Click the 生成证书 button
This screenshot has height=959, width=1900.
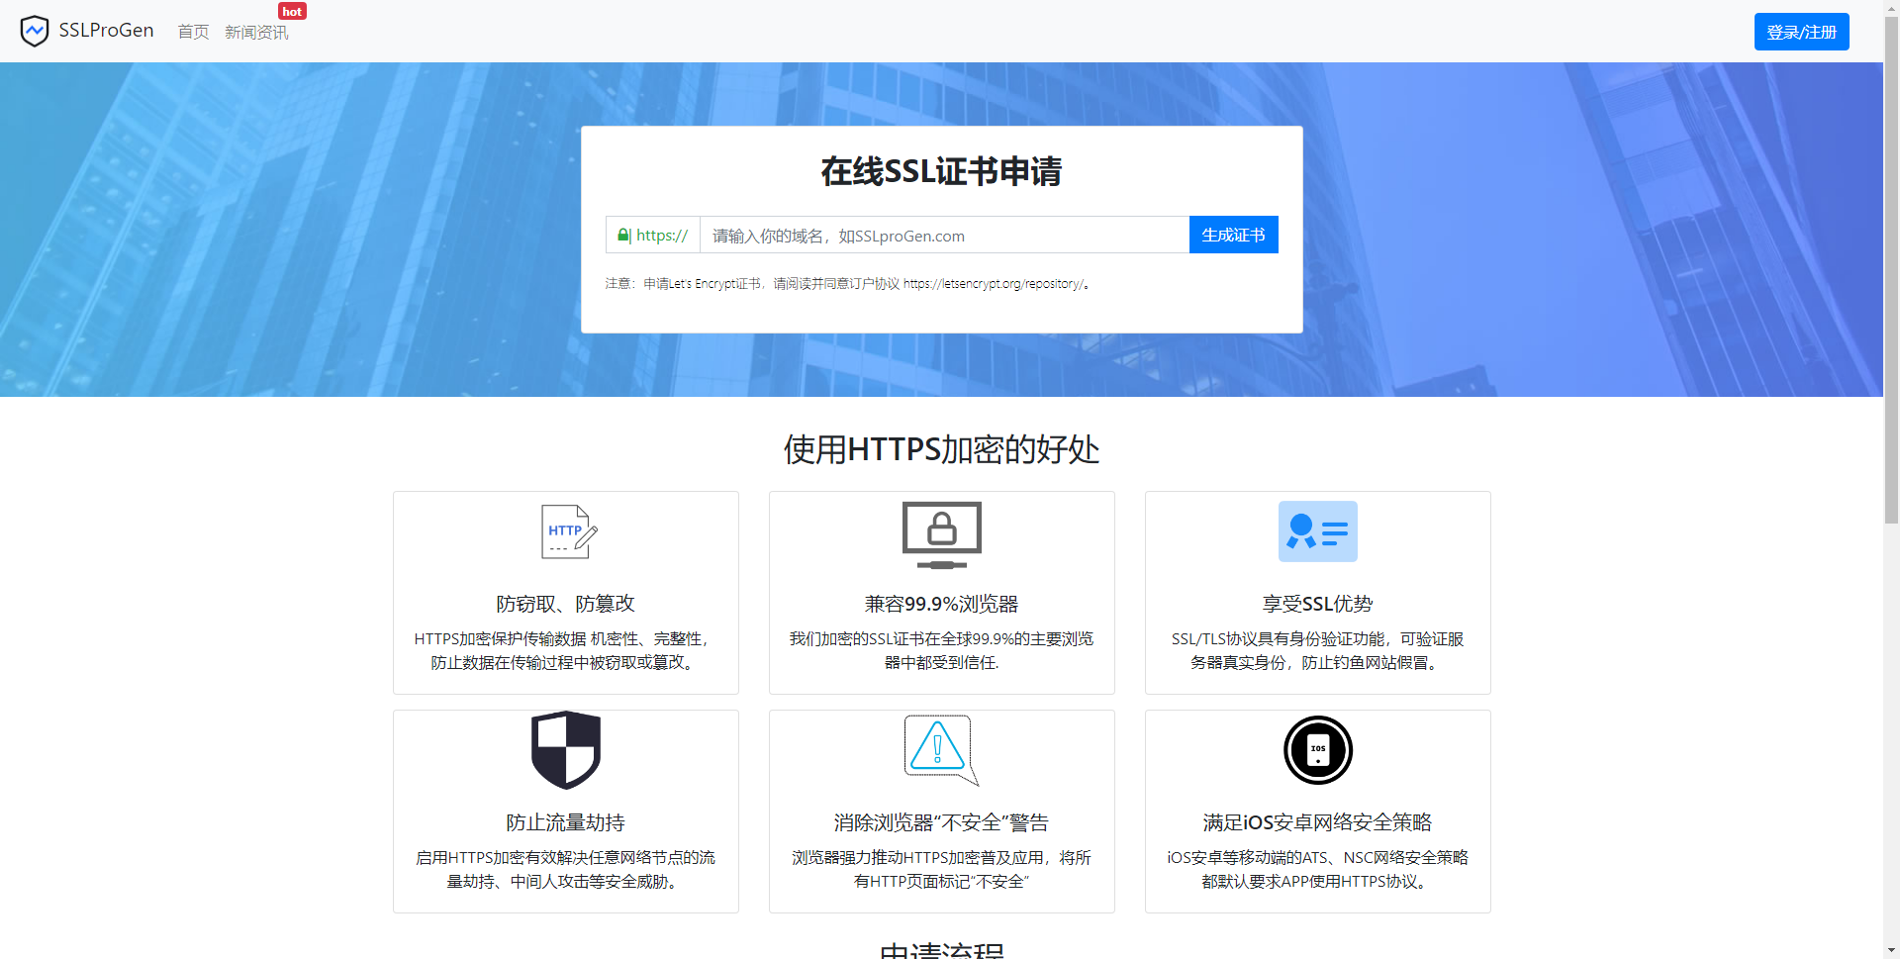[x=1232, y=235]
